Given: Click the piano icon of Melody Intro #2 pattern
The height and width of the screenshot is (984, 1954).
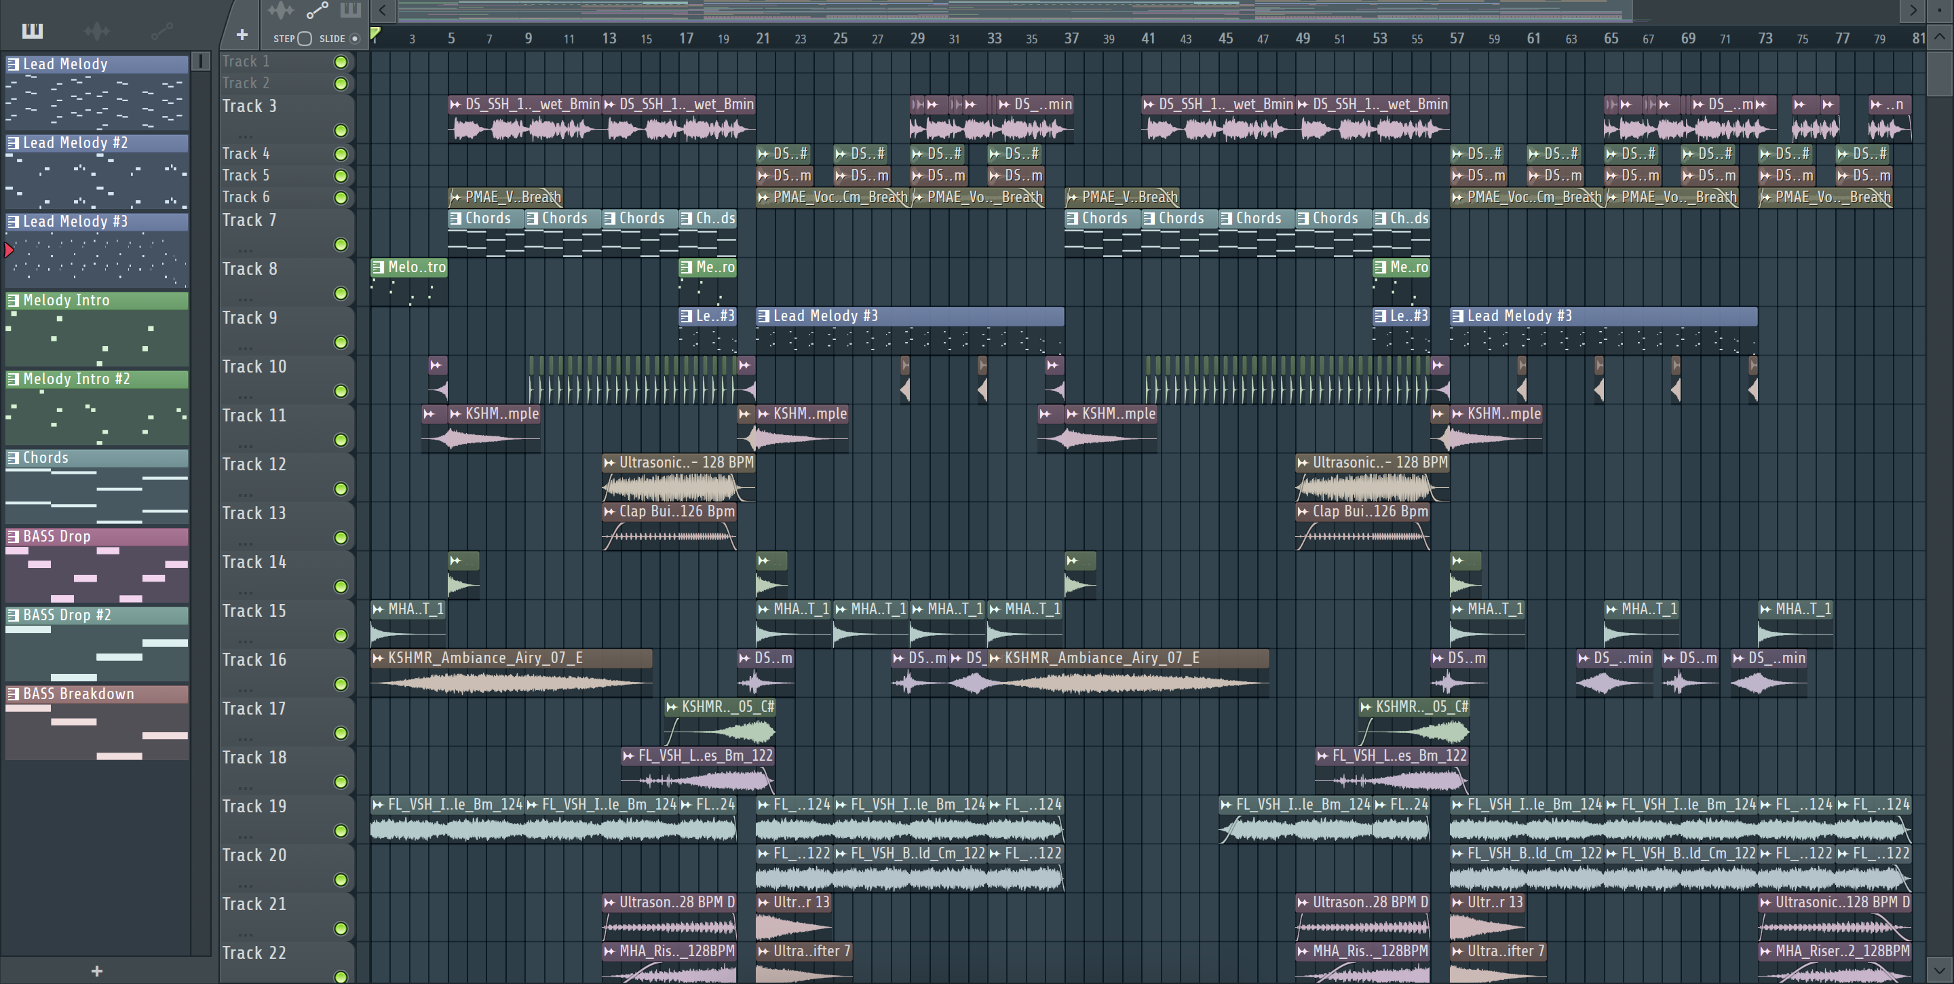Looking at the screenshot, I should (x=13, y=379).
